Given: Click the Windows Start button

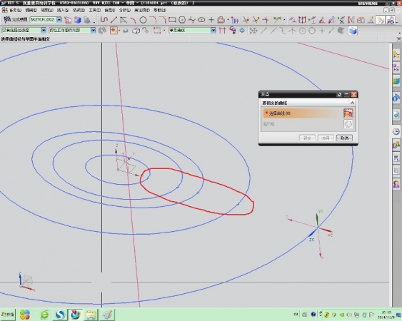Looking at the screenshot, I should tap(7, 315).
